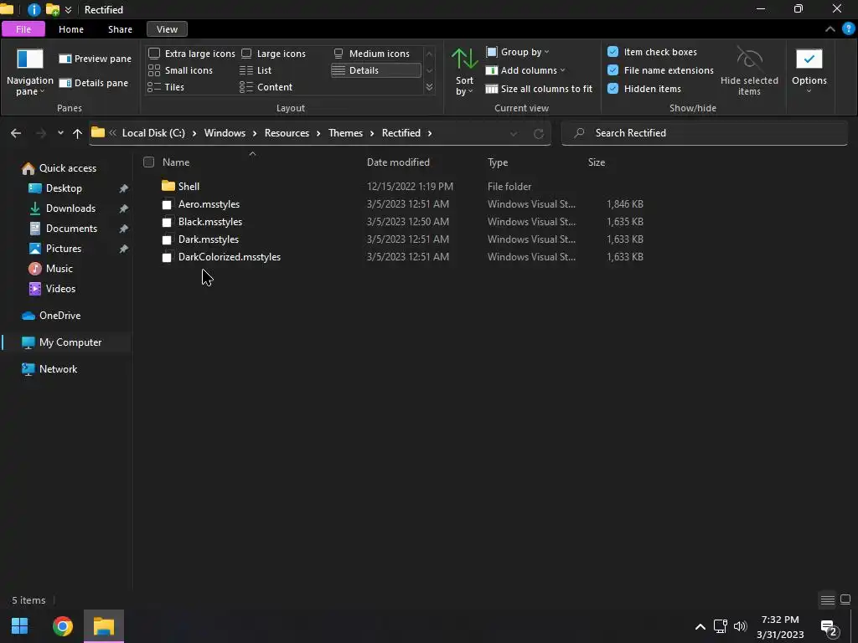Refresh the Rectified folder view

[539, 133]
